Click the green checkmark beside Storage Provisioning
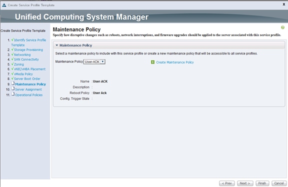 point(12,49)
